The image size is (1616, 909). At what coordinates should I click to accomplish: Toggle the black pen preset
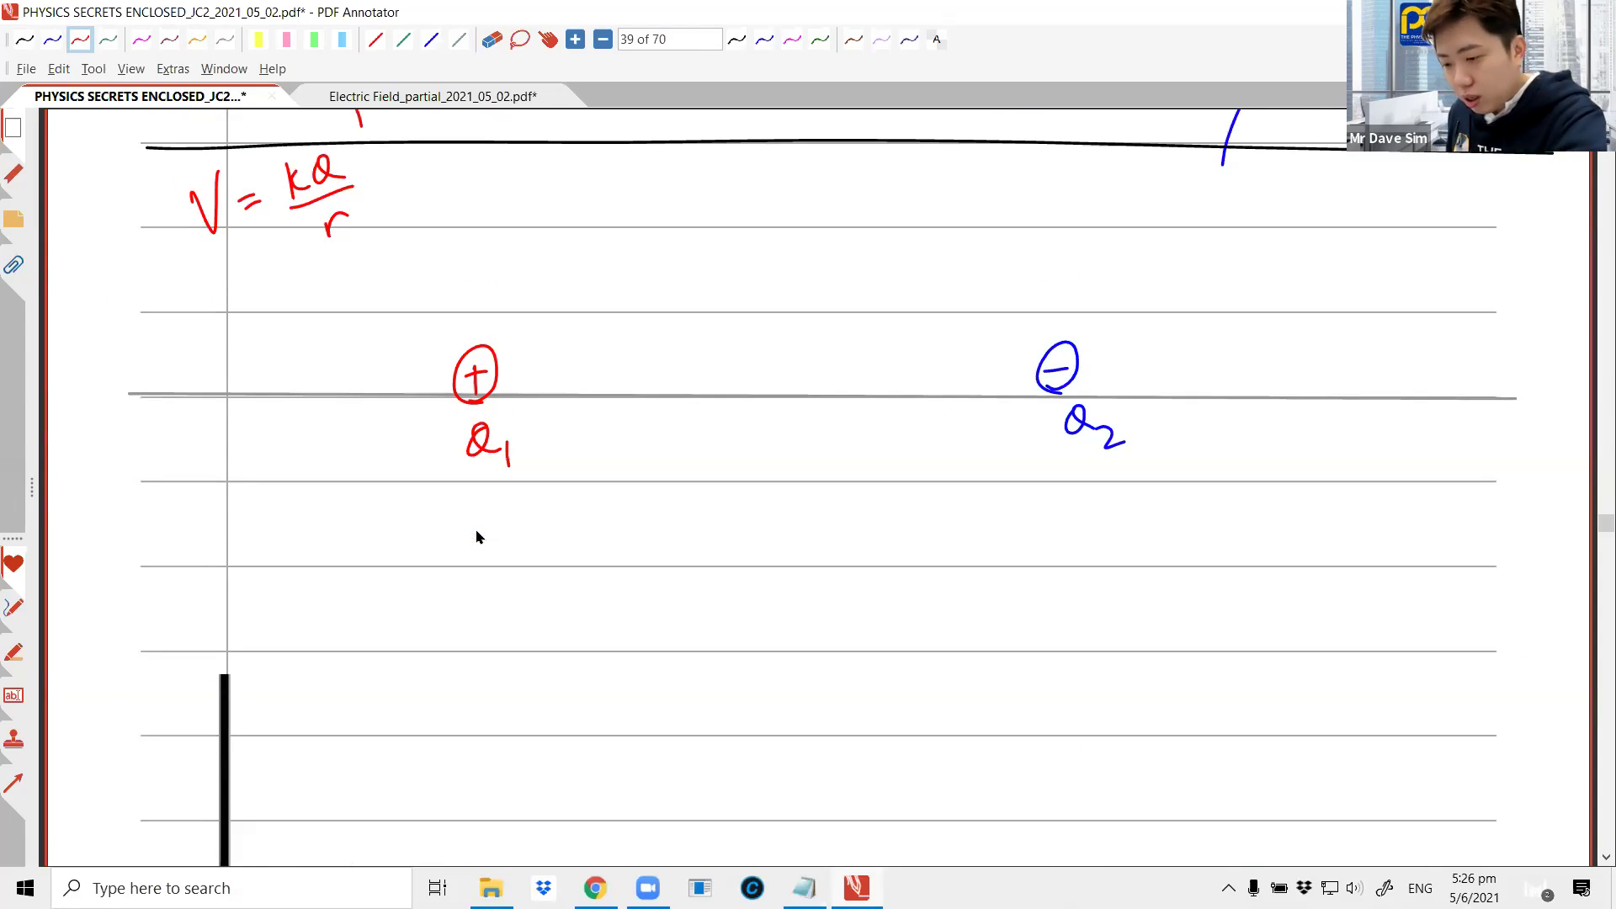click(24, 40)
